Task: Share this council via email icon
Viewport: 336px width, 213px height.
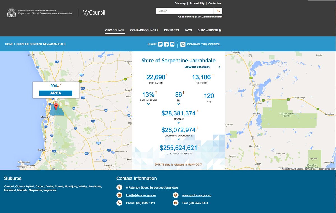Action: tap(172, 44)
